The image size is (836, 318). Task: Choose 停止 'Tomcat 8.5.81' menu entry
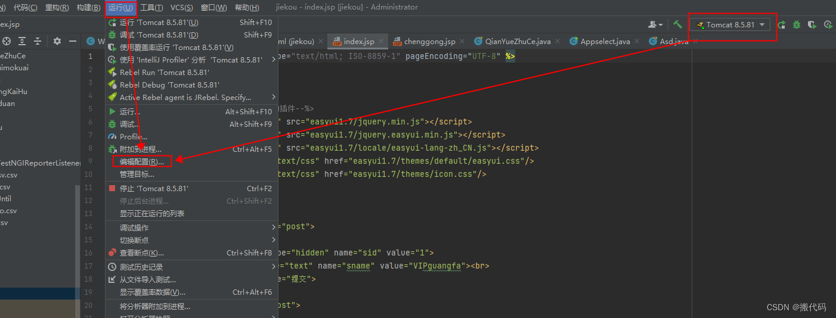coord(191,188)
